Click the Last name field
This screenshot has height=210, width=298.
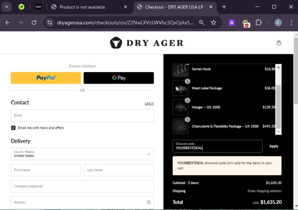pos(119,170)
